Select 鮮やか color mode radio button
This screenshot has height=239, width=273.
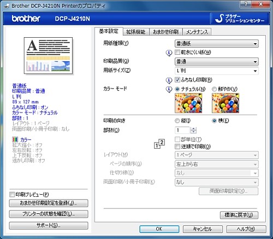(x=214, y=89)
